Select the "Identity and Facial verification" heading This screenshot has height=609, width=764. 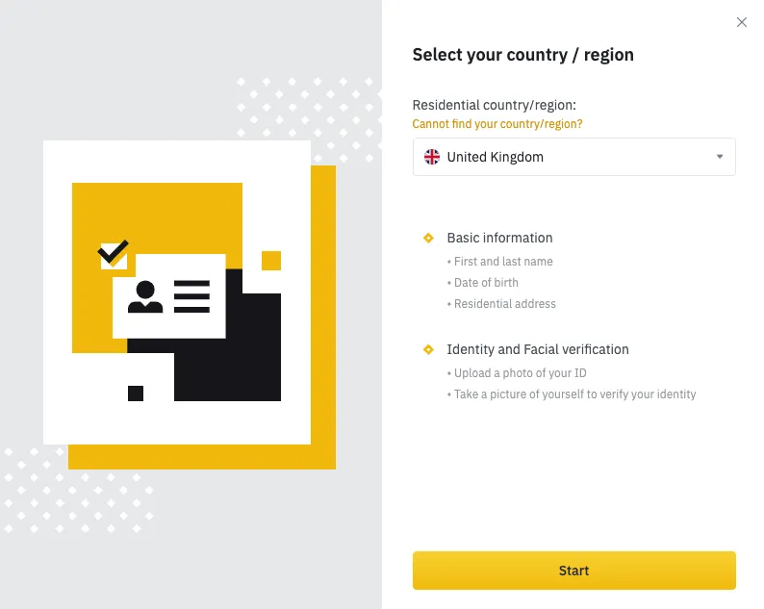tap(538, 349)
